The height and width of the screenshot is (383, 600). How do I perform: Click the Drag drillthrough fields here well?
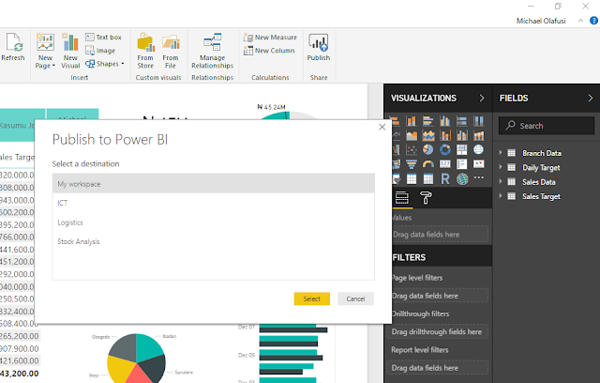(x=438, y=331)
